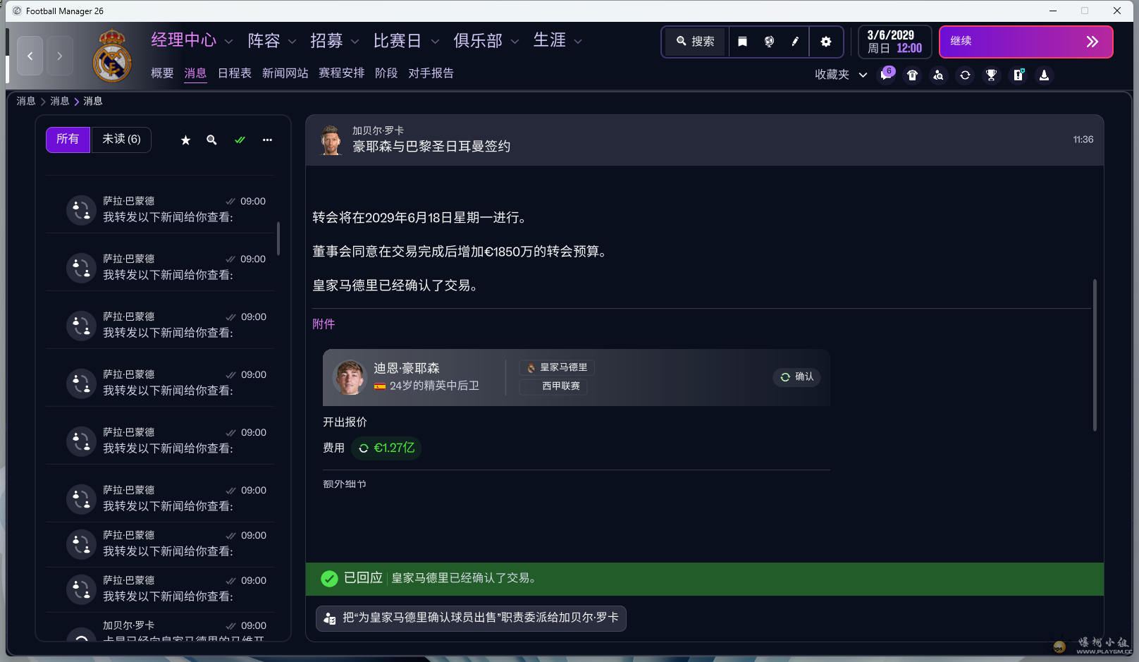Open the transfer offers card icon
1139x662 pixels.
click(1018, 75)
